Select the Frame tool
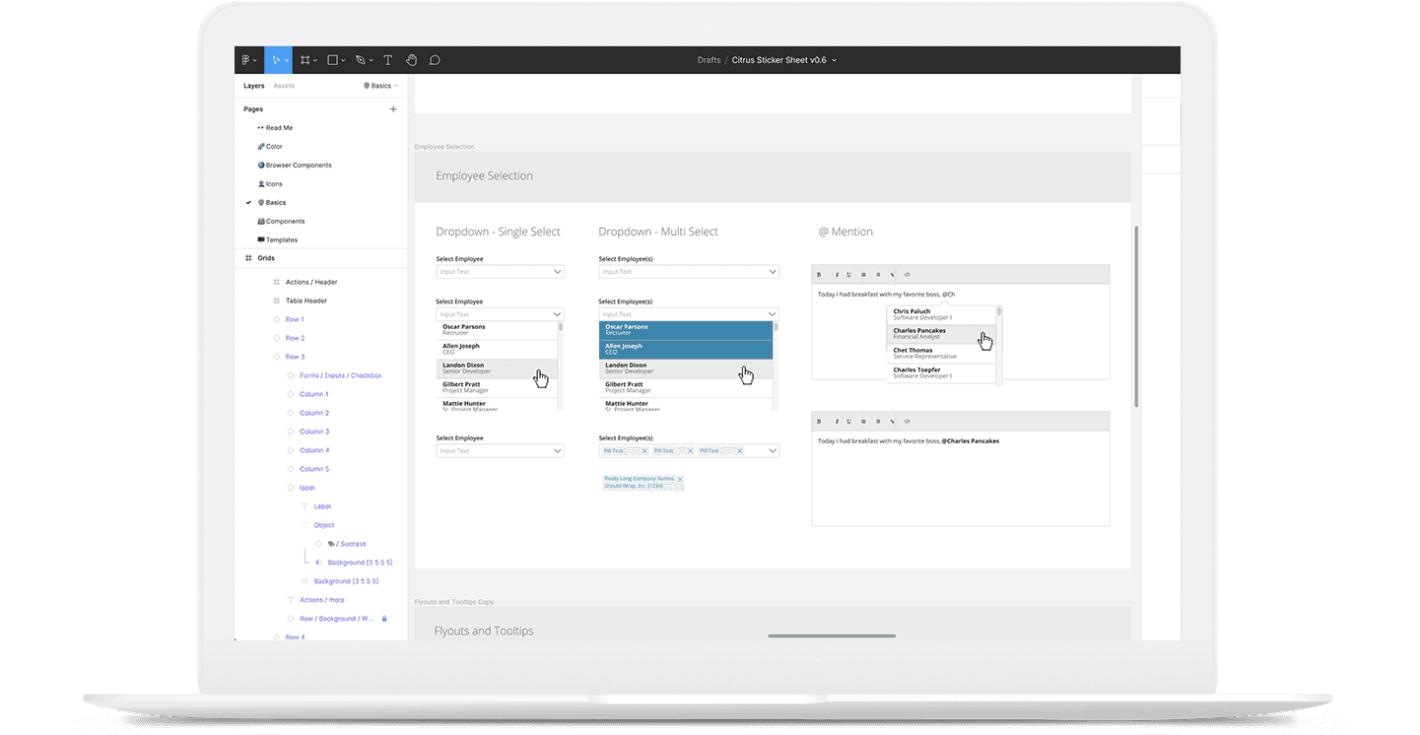Screen dimensions: 1420x735 coord(305,60)
